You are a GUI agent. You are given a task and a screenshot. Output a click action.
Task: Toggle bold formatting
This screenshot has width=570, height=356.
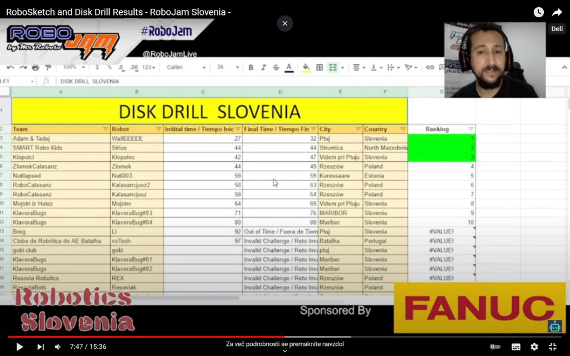tap(251, 67)
